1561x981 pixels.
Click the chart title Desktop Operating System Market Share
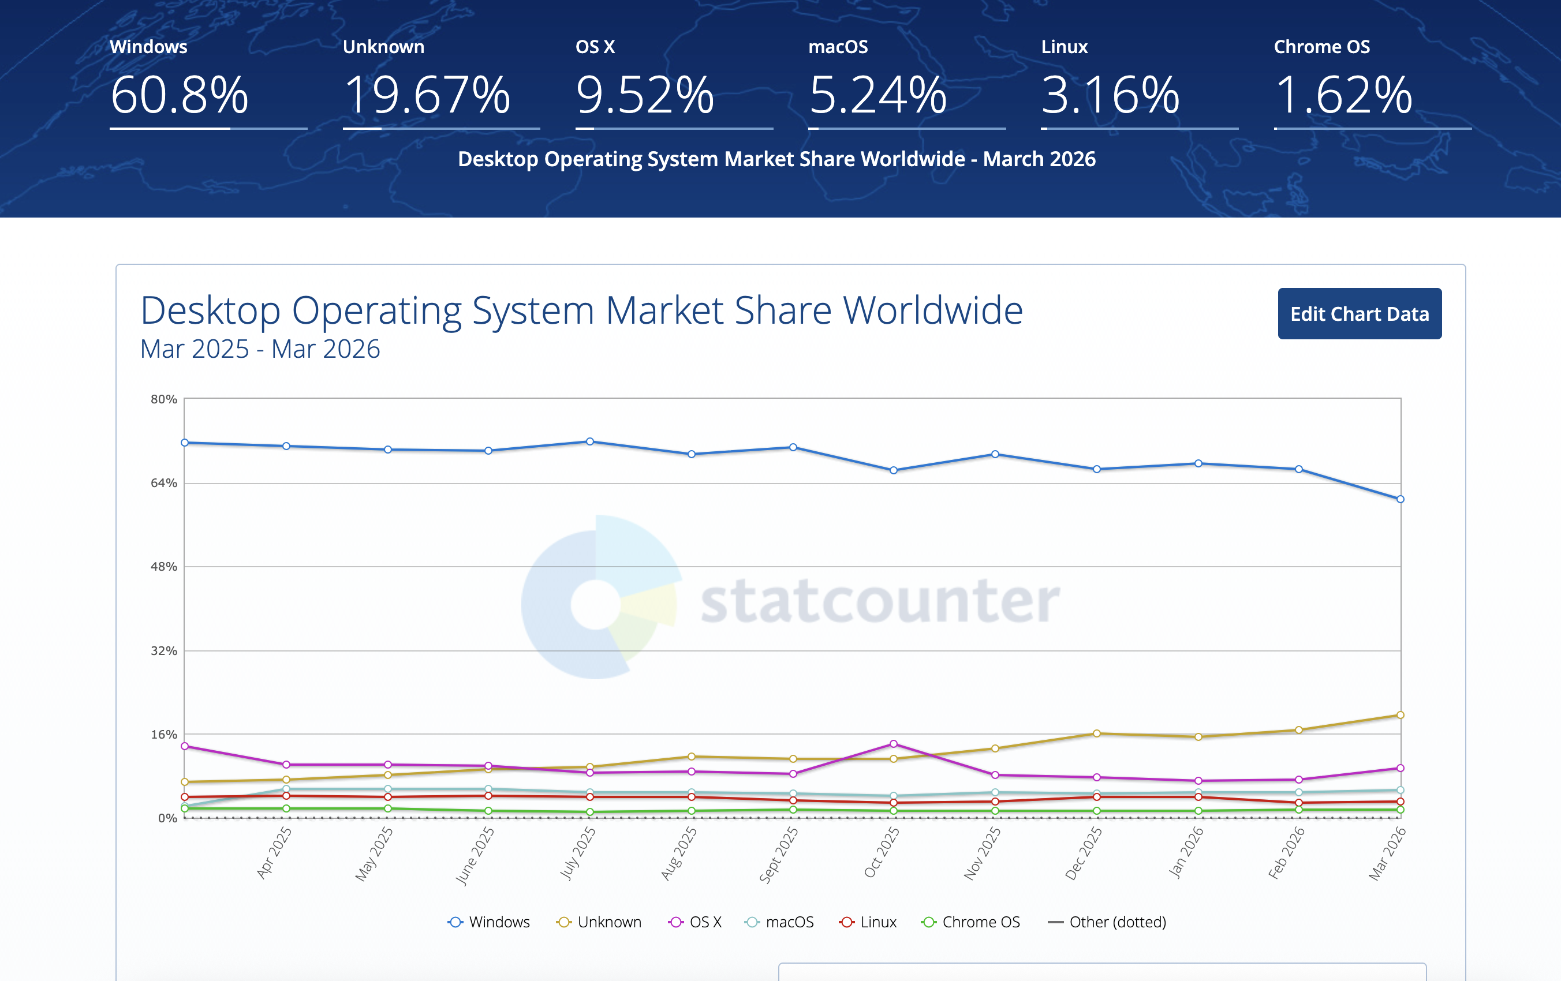pos(581,310)
